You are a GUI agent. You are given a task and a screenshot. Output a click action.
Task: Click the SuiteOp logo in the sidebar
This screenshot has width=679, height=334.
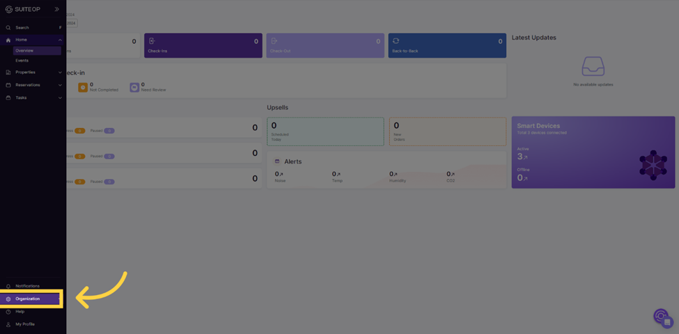click(x=22, y=9)
